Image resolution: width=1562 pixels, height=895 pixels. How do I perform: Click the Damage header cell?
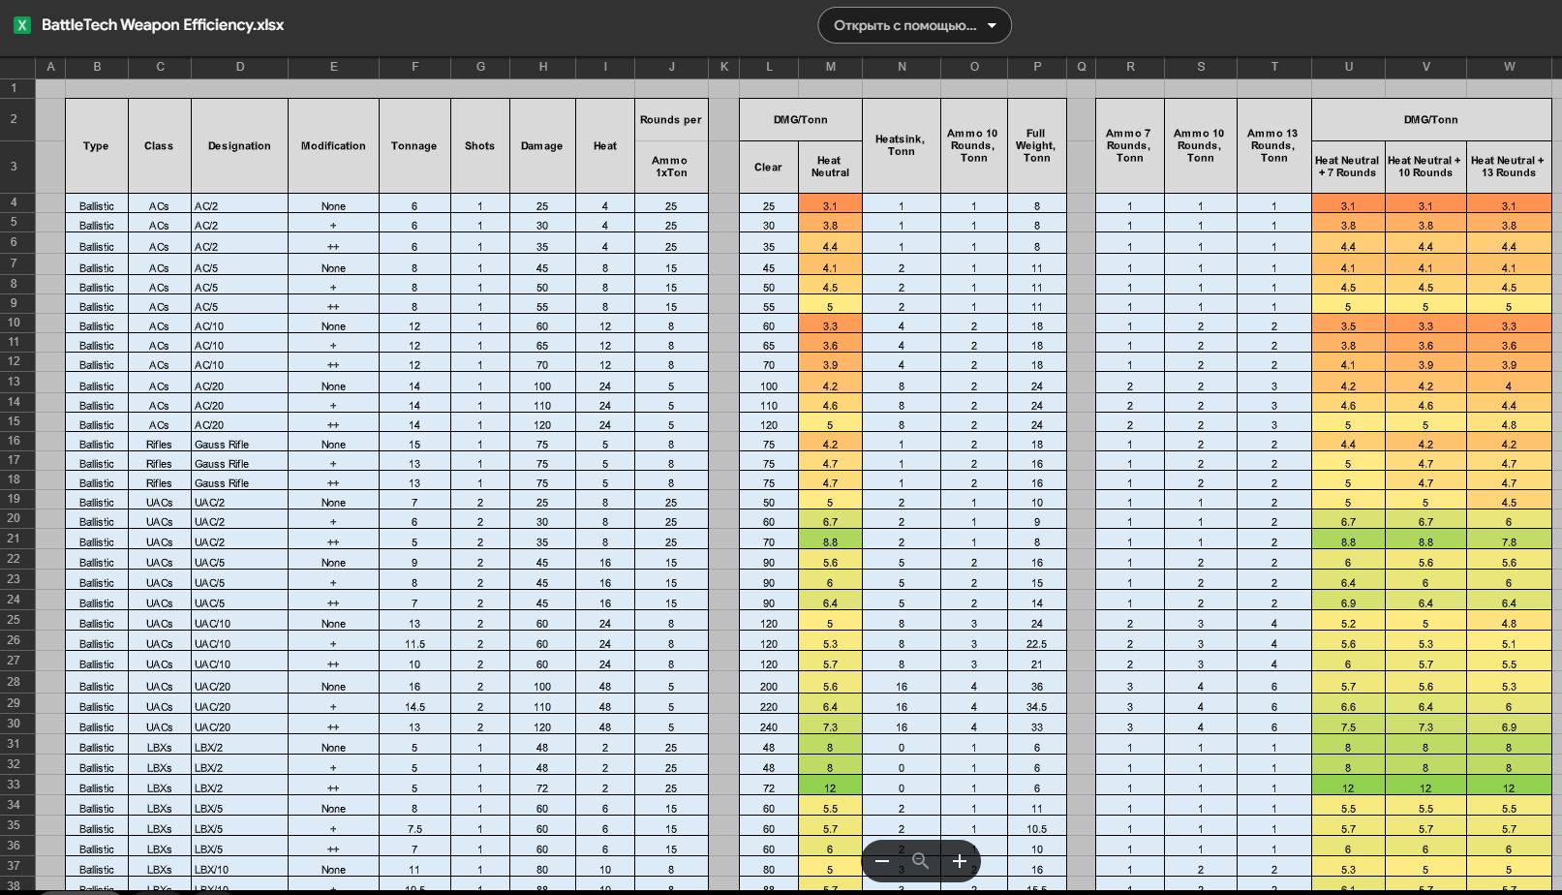click(x=542, y=145)
